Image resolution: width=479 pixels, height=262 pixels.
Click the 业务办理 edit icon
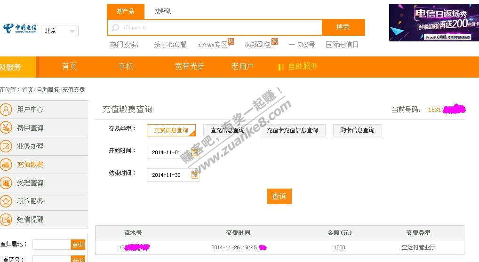(6, 146)
